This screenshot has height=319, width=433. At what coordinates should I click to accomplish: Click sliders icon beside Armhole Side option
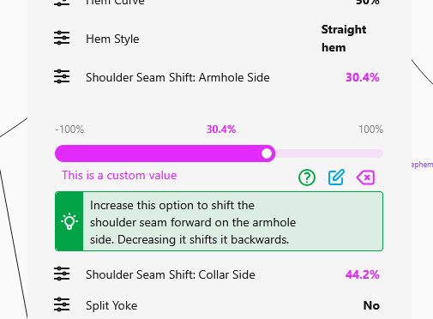pyautogui.click(x=62, y=76)
